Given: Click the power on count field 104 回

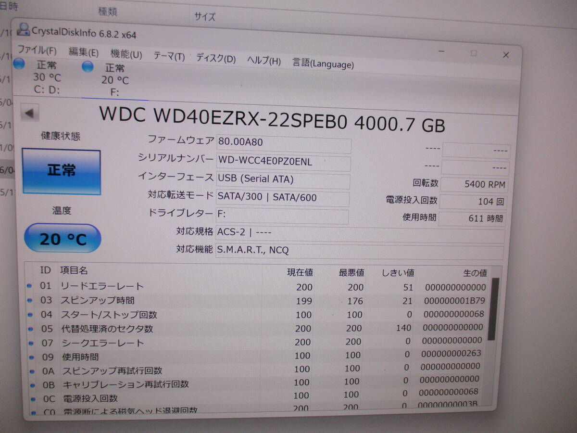Looking at the screenshot, I should coord(473,202).
